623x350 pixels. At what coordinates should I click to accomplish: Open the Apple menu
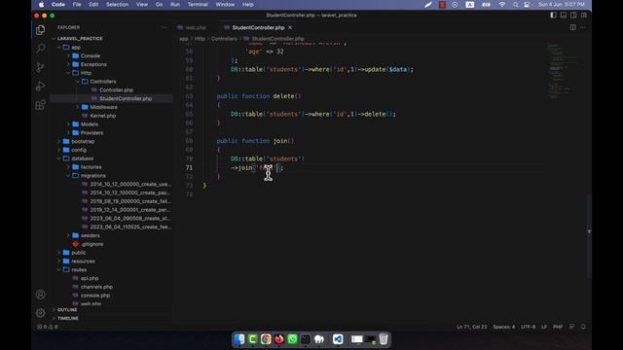coord(41,4)
